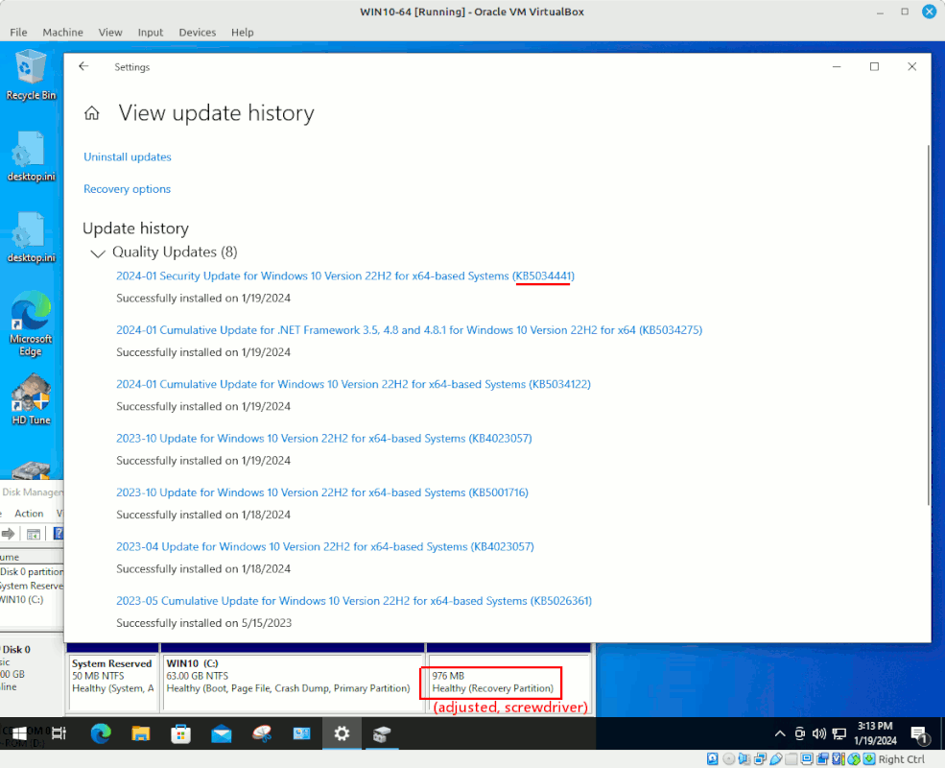Viewport: 945px width, 768px height.
Task: Click the Settings window vertical scrollbar
Action: click(x=928, y=325)
